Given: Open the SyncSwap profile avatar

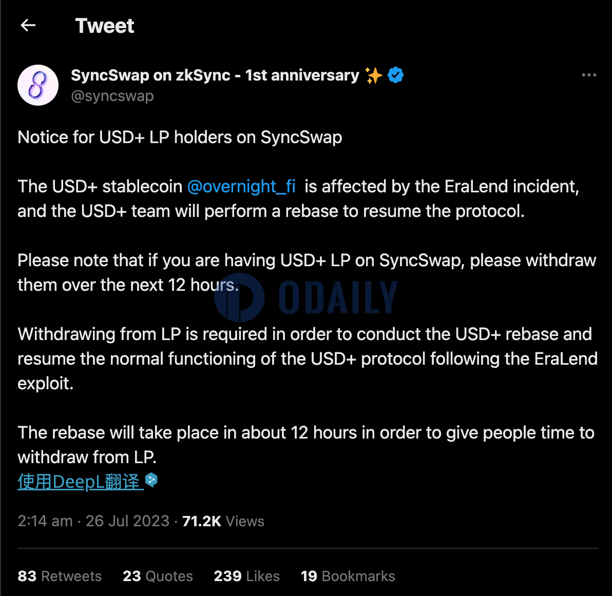Looking at the screenshot, I should tap(38, 85).
